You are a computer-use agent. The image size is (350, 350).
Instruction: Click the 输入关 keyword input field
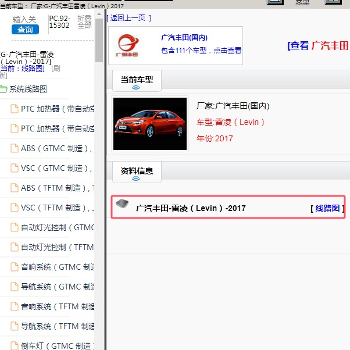[x=24, y=19]
